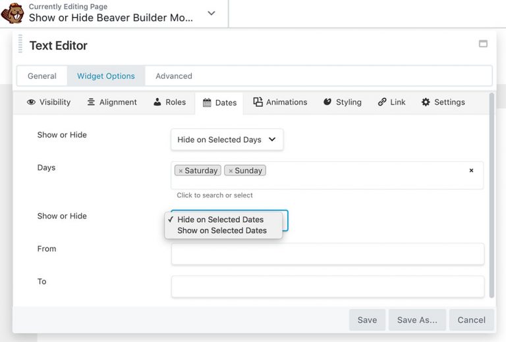Viewport: 506px width, 342px height.
Task: Click the 'From' field label
Action: point(47,249)
